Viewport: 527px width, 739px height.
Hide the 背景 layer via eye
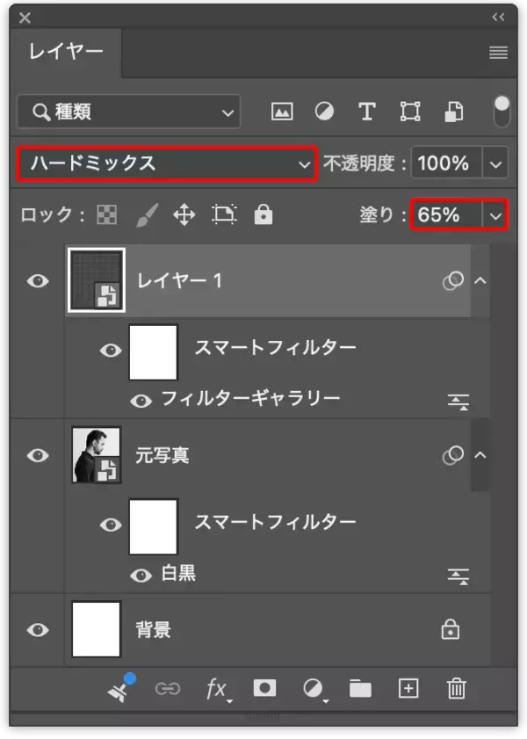coord(38,630)
